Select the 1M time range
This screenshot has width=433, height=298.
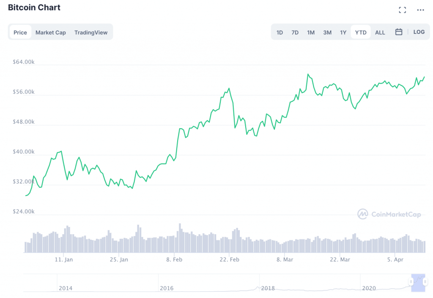[x=311, y=33]
